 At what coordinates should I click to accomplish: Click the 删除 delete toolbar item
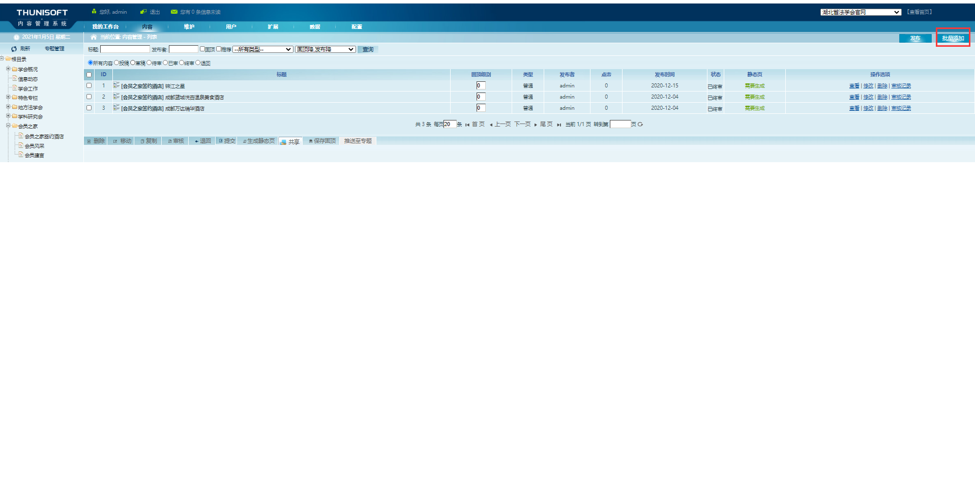(x=96, y=141)
